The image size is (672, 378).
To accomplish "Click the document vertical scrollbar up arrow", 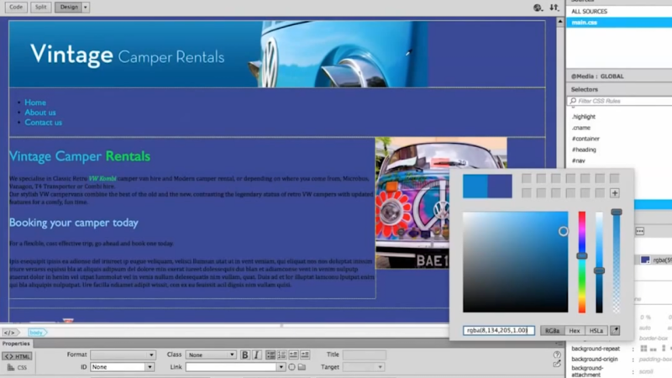I will coord(560,21).
